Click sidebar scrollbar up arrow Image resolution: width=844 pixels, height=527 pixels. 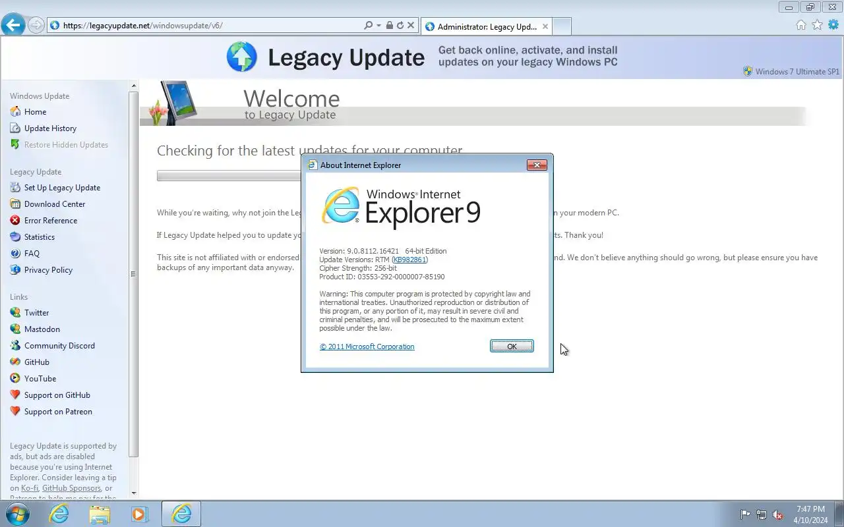[134, 86]
